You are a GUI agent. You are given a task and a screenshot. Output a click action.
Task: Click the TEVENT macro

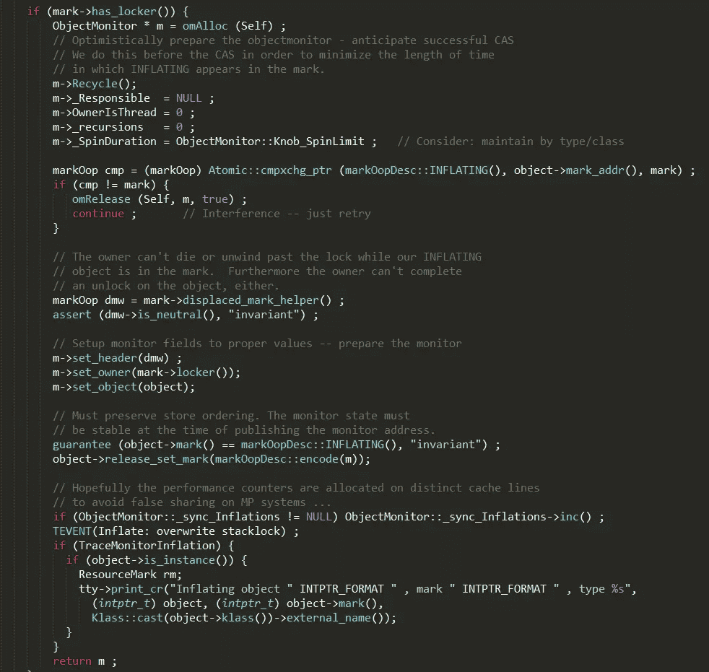pos(72,531)
